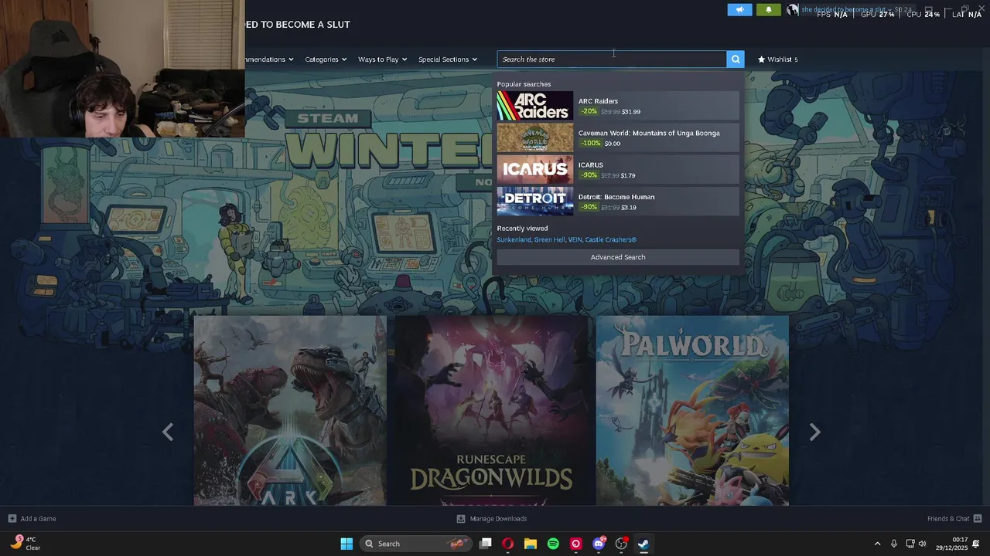This screenshot has width=990, height=556.
Task: Open OBS Studio from the taskbar
Action: pyautogui.click(x=621, y=544)
